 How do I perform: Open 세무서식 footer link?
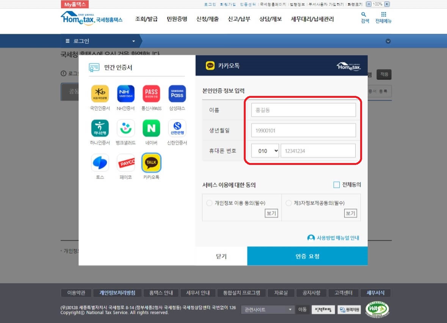coord(375,293)
